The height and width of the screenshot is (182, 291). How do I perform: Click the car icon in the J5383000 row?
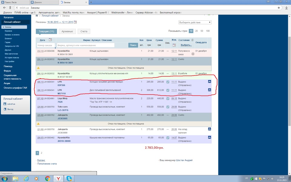[x=209, y=129]
